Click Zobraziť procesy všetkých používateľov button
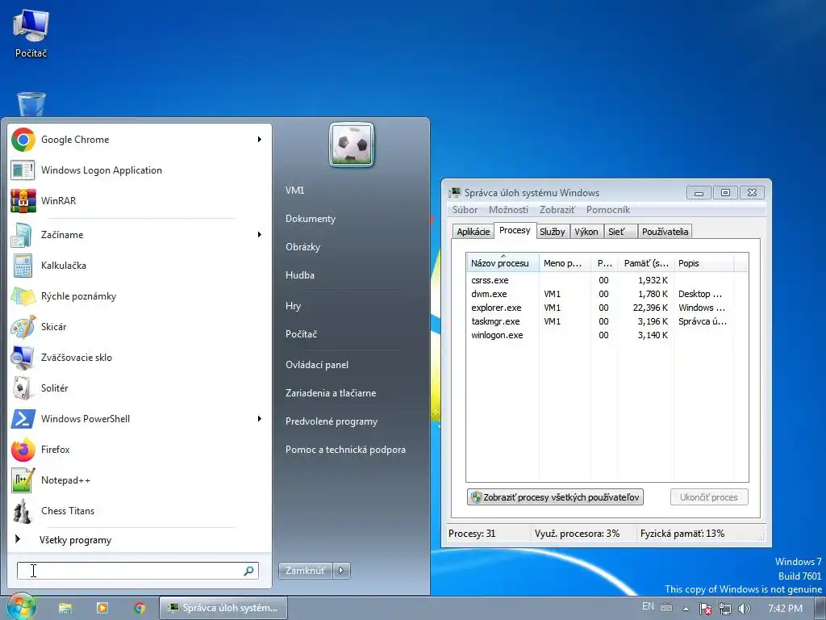 click(555, 497)
